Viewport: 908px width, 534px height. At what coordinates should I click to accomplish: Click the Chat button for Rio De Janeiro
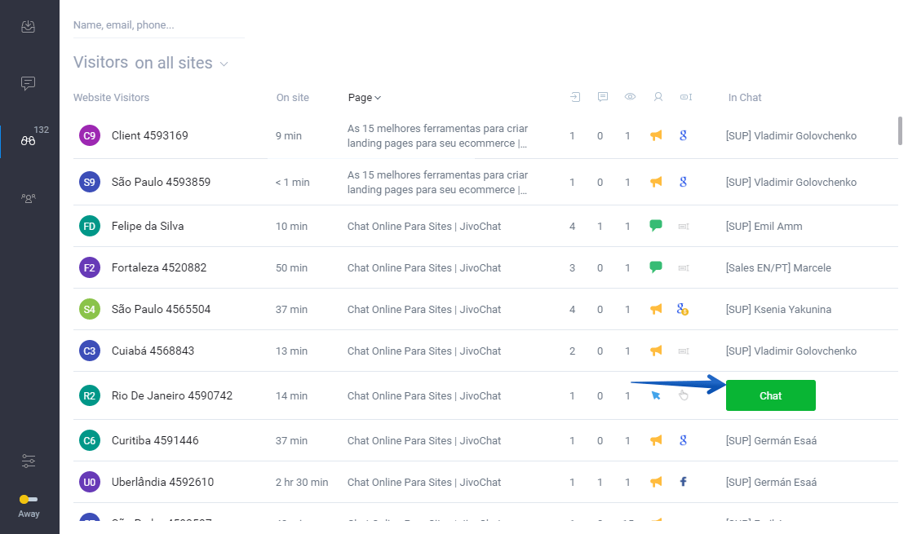click(x=771, y=395)
